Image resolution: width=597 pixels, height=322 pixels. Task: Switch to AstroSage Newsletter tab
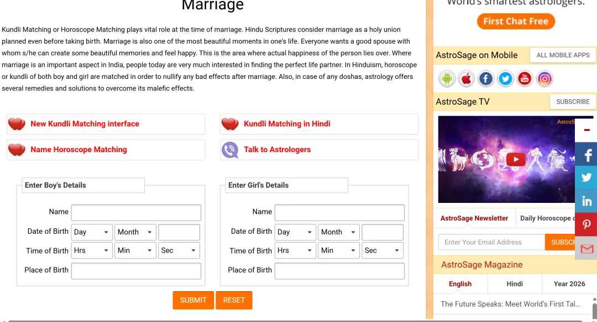point(474,218)
